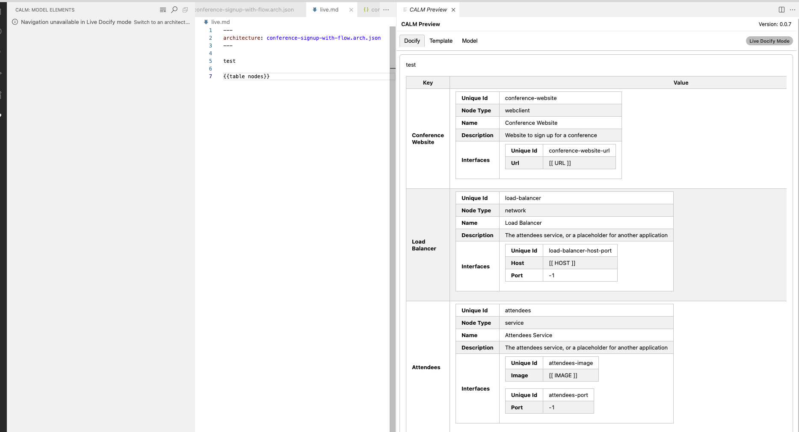
Task: Click the Live Docify Mode badge
Action: click(x=769, y=41)
